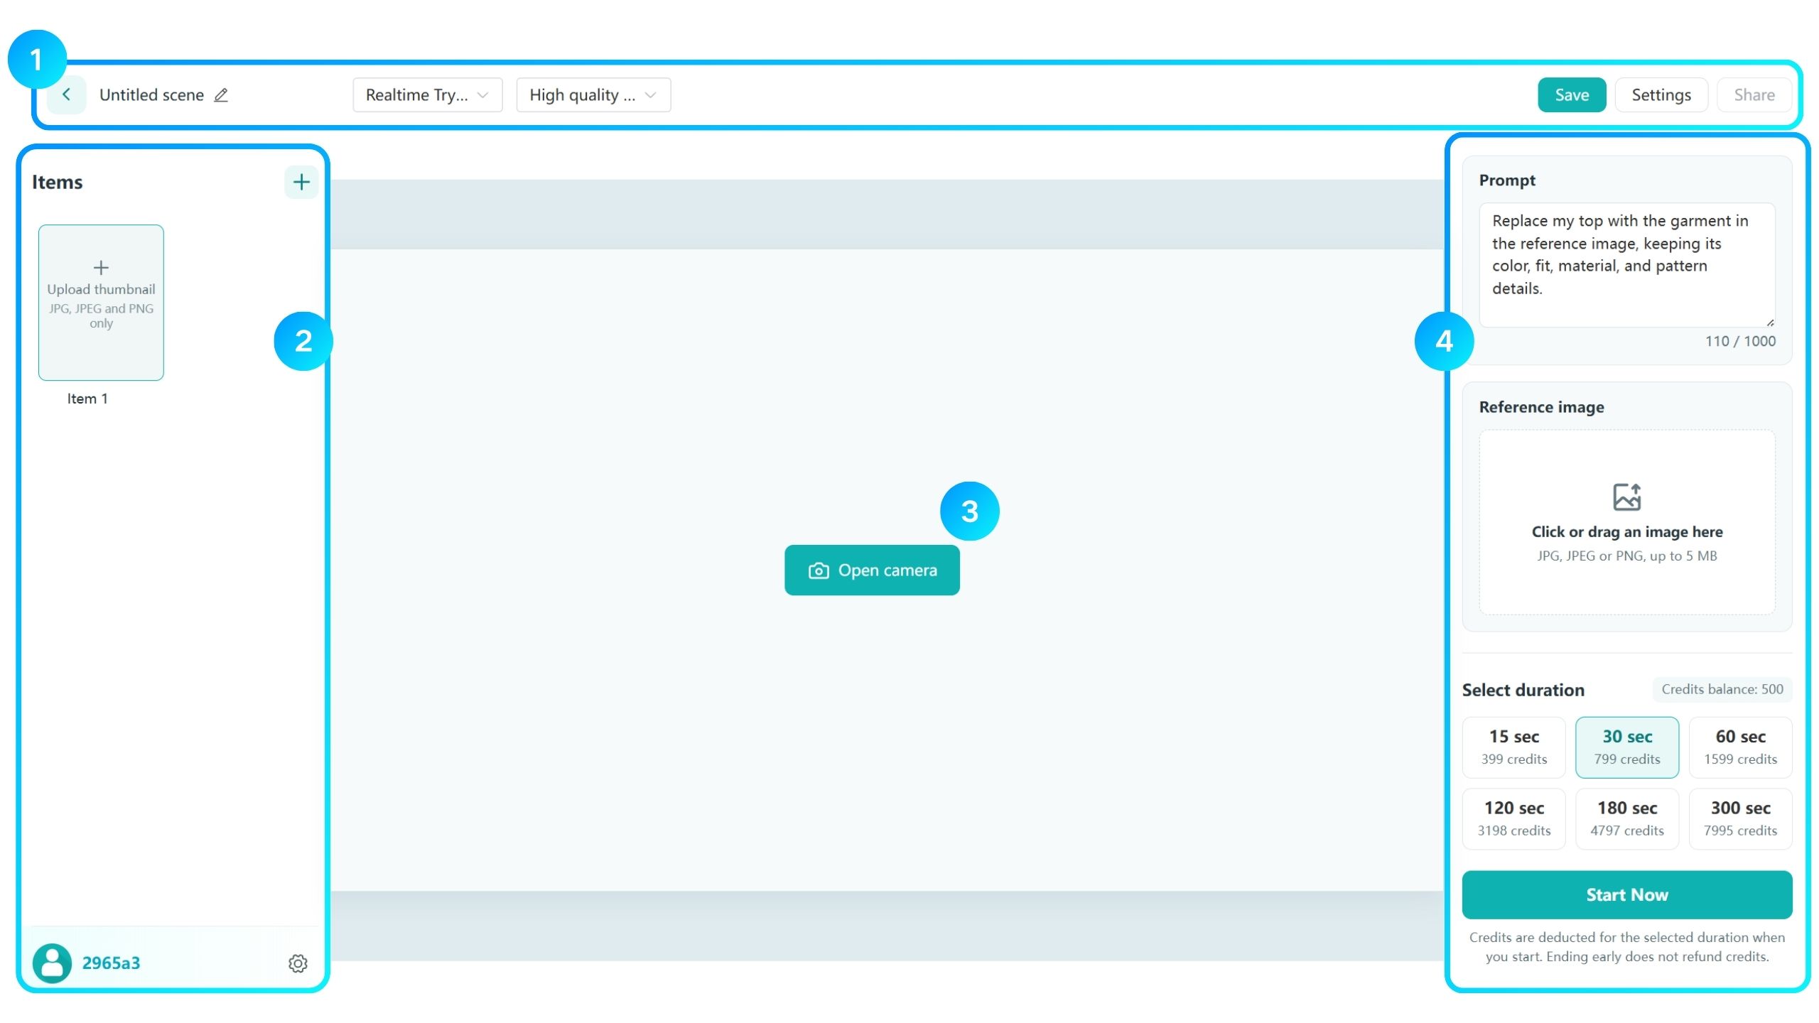Select the 120 sec duration option

point(1513,818)
